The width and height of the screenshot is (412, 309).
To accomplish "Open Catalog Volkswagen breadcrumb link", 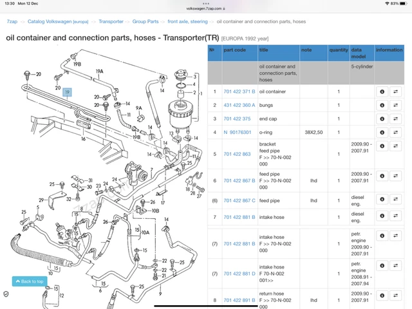I will [58, 21].
